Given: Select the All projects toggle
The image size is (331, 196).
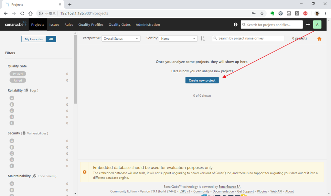Looking at the screenshot, I should tap(51, 39).
